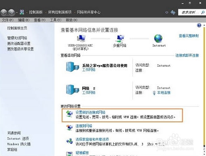Image resolution: width=206 pixels, height=156 pixels.
Task: Click the troubleshooting icon beside 疑难解答
Action: click(x=70, y=154)
